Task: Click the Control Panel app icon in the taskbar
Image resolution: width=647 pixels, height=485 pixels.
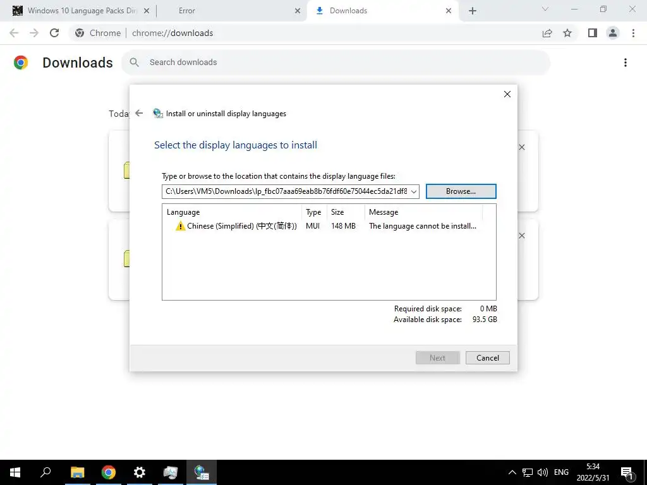Action: [171, 472]
